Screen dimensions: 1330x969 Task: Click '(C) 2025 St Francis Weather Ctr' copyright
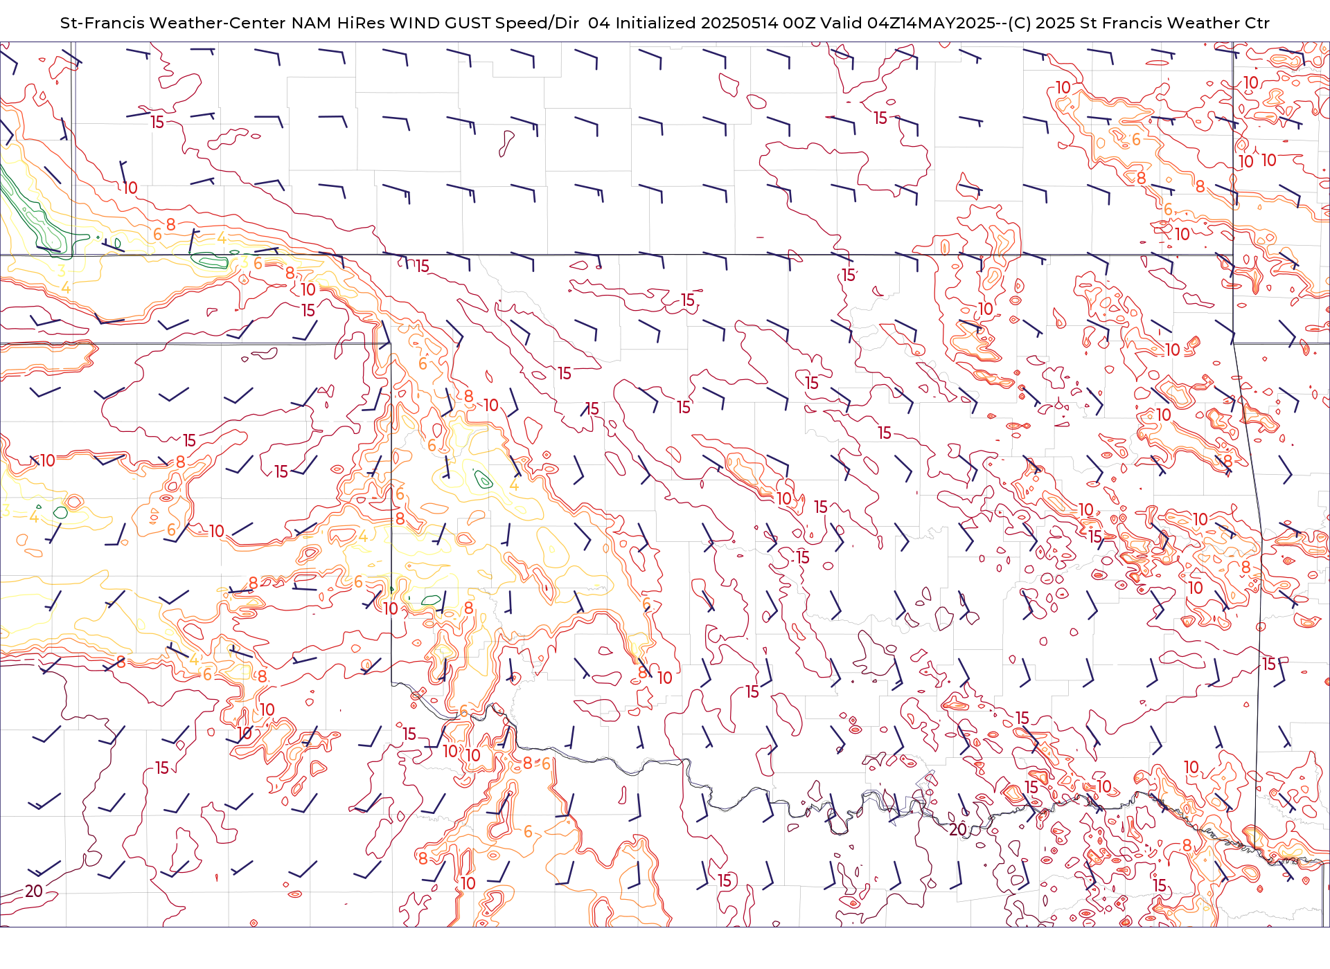[x=1139, y=23]
